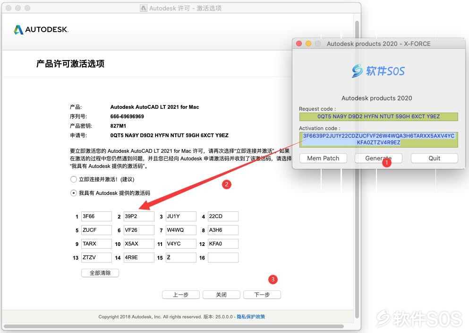Click the Request code field in X-FORCE
The height and width of the screenshot is (333, 469).
click(x=378, y=116)
